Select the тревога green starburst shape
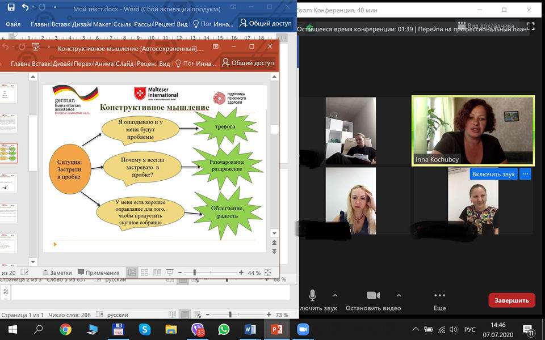 pyautogui.click(x=225, y=127)
